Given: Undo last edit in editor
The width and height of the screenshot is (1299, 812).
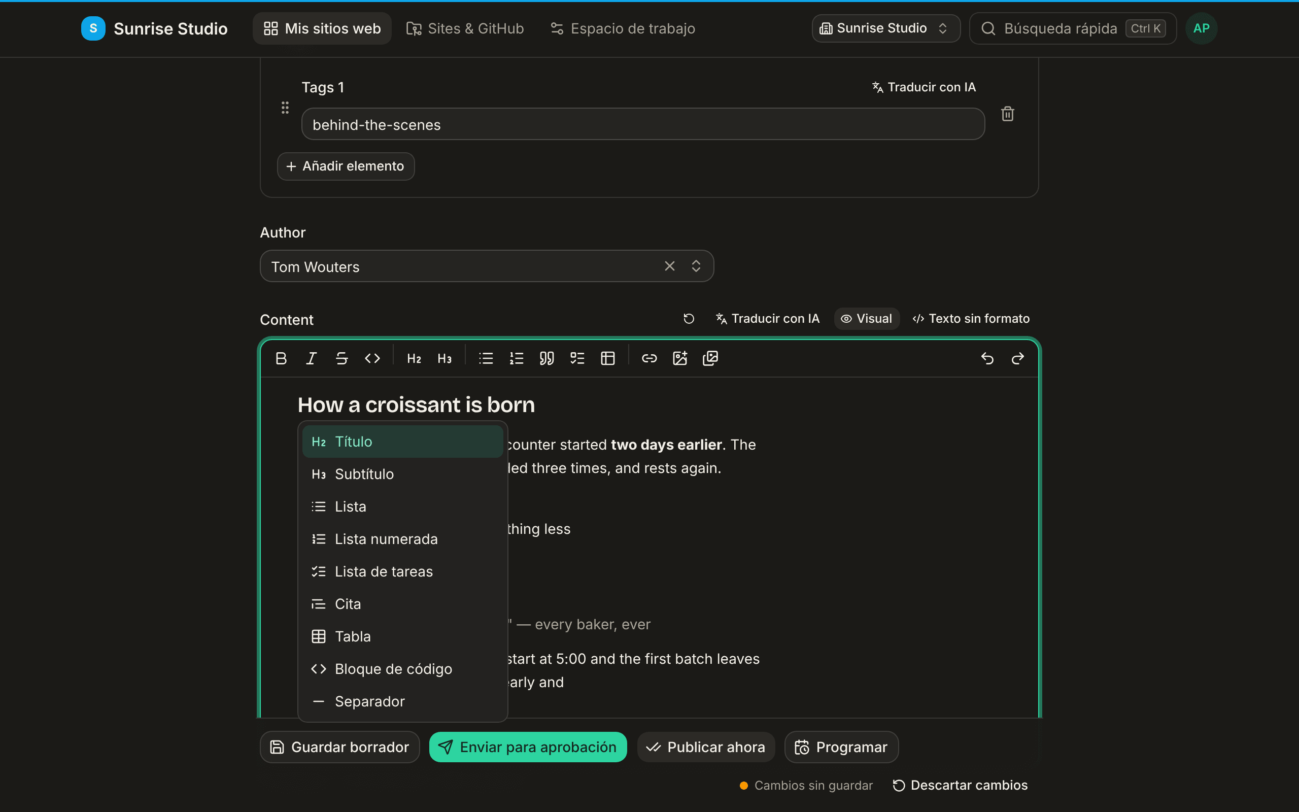Looking at the screenshot, I should (987, 358).
